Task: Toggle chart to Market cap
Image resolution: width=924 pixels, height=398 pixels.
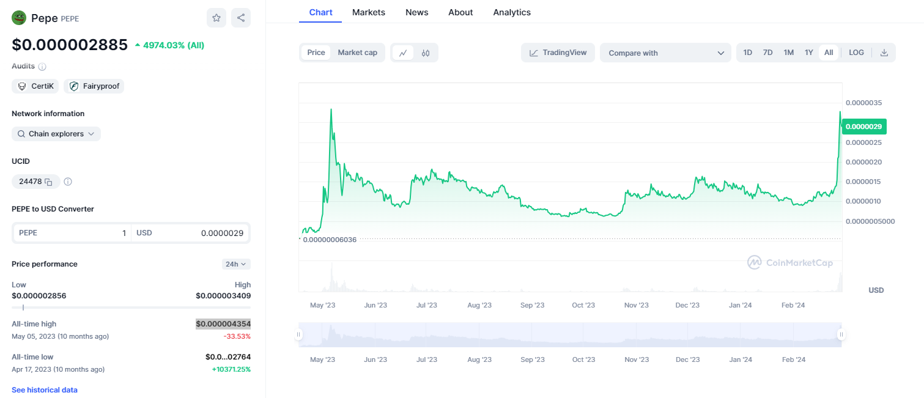Action: pyautogui.click(x=357, y=53)
